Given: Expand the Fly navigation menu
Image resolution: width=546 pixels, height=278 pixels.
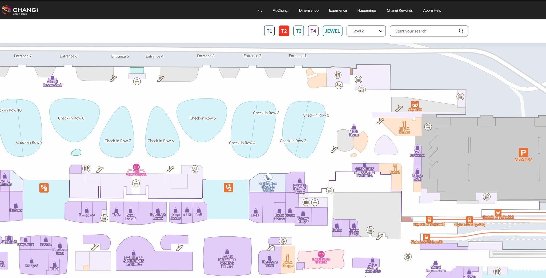Looking at the screenshot, I should [x=260, y=10].
